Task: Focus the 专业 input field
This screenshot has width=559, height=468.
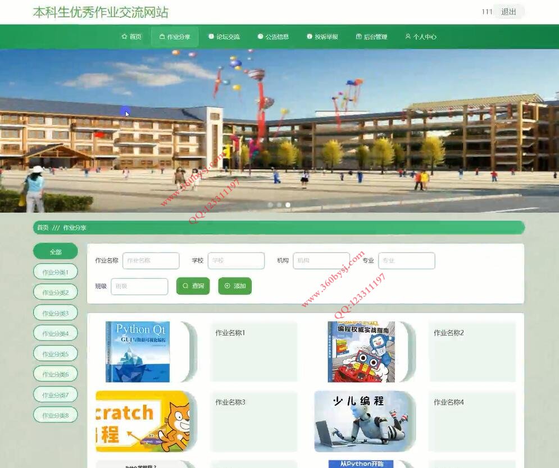Action: click(x=406, y=260)
